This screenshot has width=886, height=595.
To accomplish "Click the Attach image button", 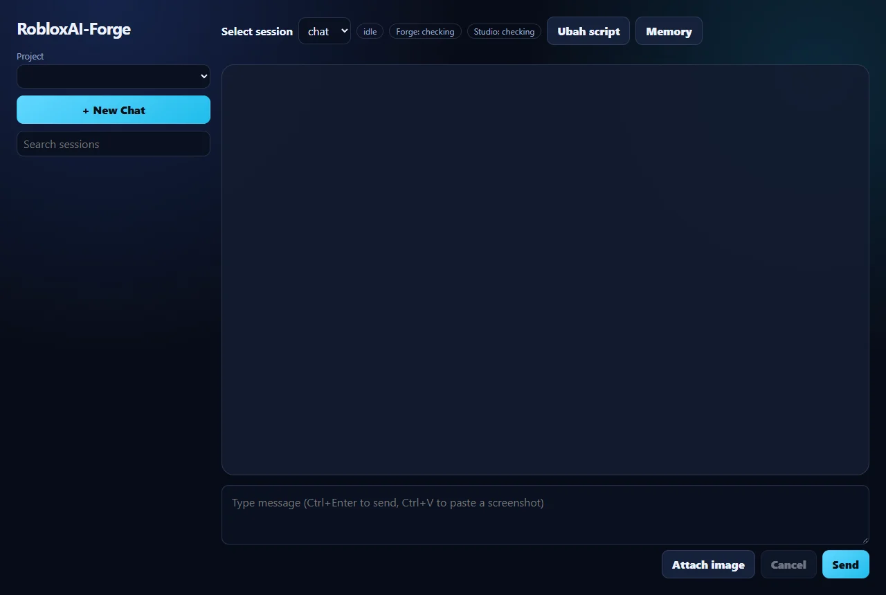I will point(708,565).
